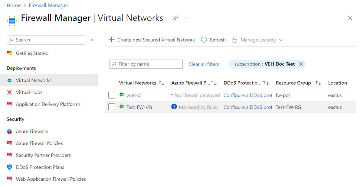
Task: Open Azure Firewall Policies menu item
Action: click(x=39, y=143)
